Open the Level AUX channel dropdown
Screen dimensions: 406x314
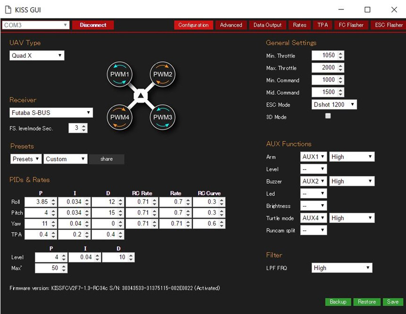314,169
